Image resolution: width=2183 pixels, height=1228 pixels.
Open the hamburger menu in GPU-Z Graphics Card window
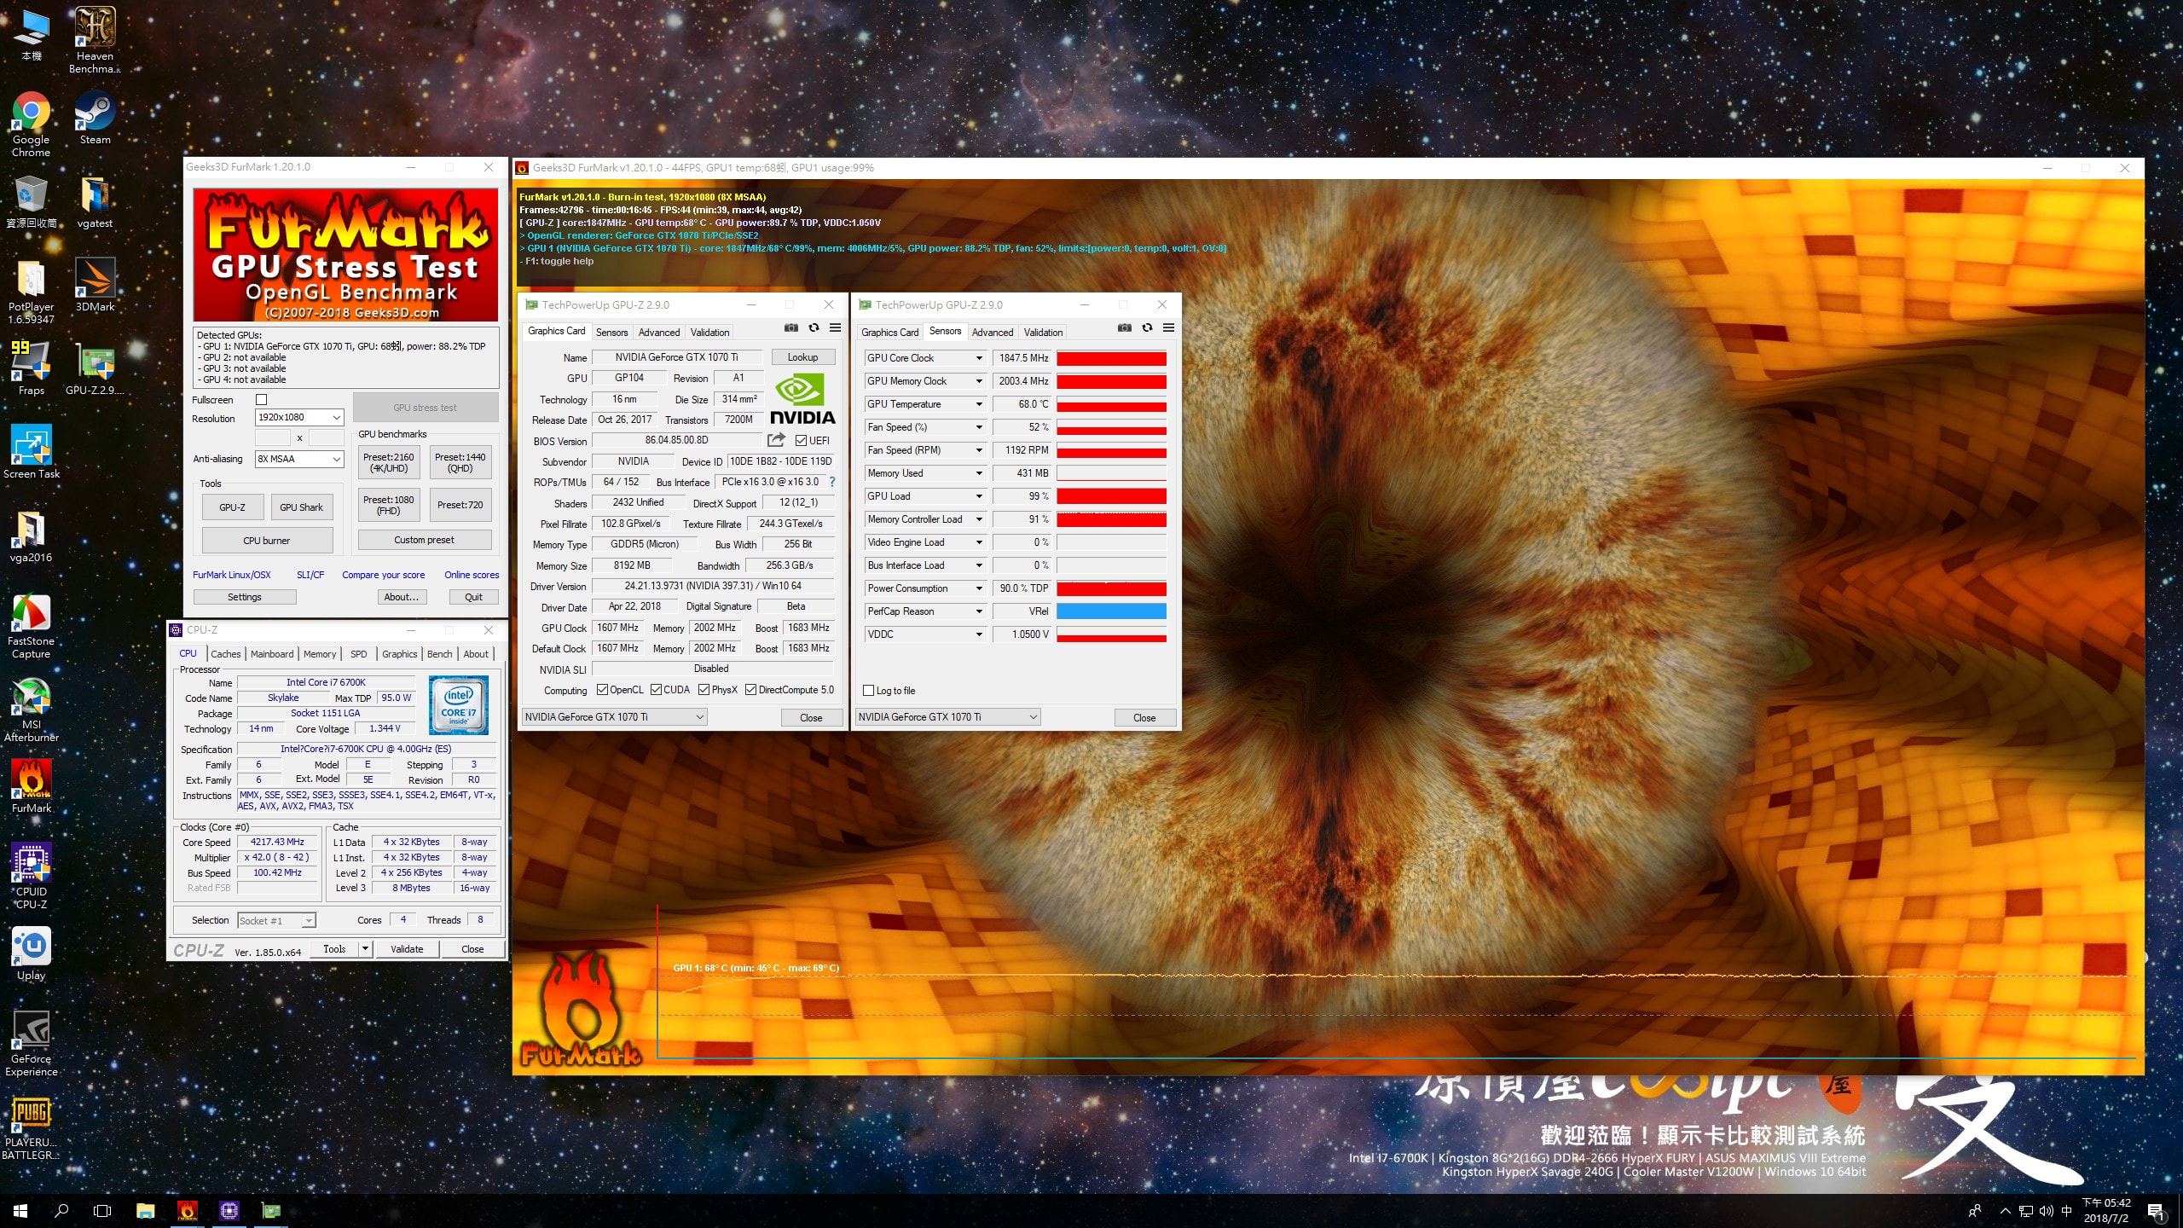(x=836, y=328)
